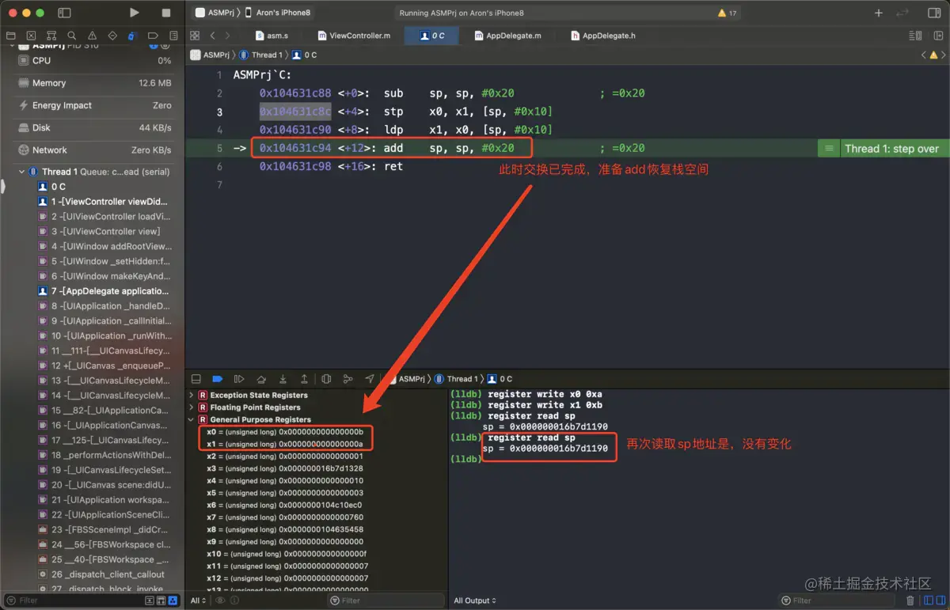Screen dimensions: 950x610
Task: Open the All variables scope dropdown
Action: coord(198,601)
